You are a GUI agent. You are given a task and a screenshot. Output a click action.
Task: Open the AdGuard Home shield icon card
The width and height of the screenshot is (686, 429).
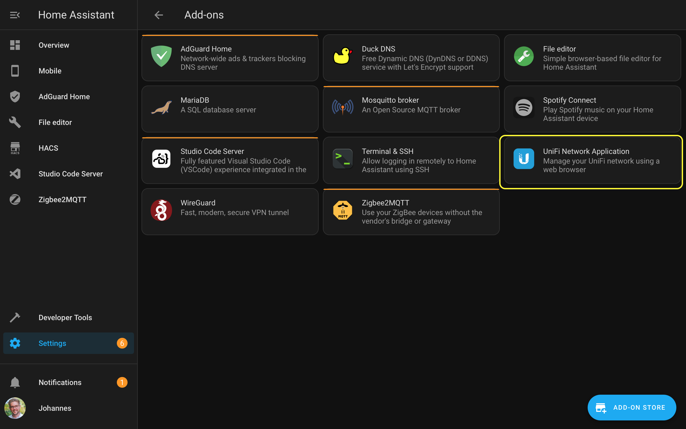[x=161, y=56]
